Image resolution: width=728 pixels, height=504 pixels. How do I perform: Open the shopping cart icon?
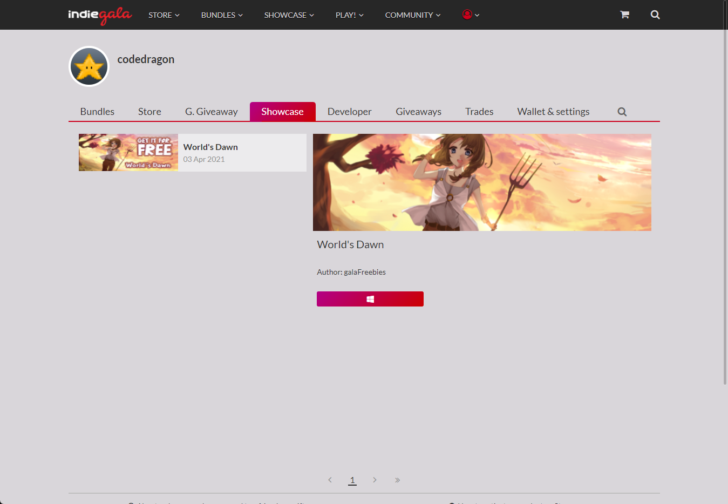point(624,15)
